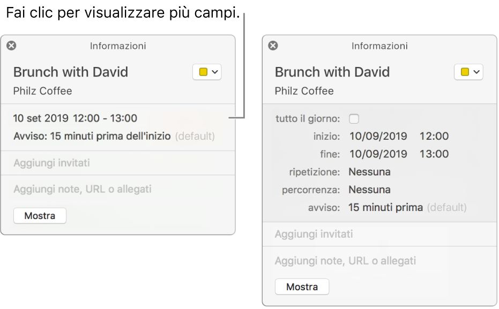Click the close icon on the right Informazioni popover

click(273, 46)
